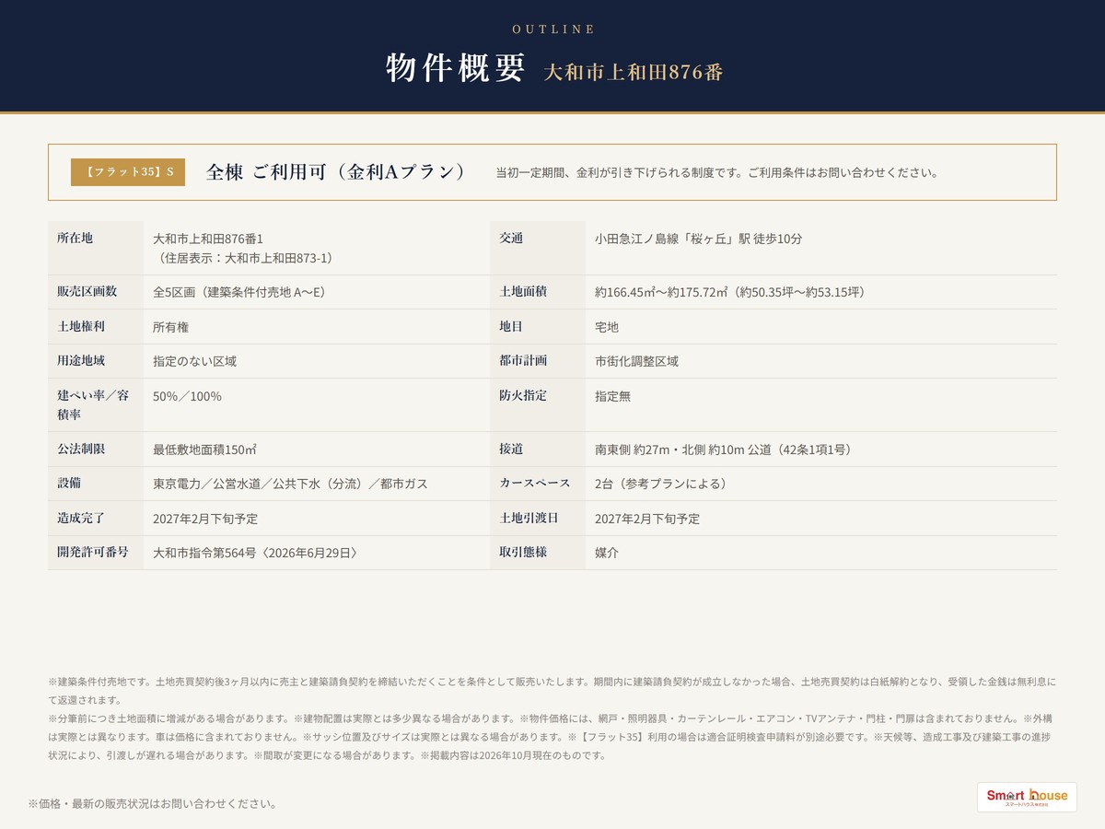The height and width of the screenshot is (829, 1105).
Task: Click the 建ぺい率／容積率 label
Action: 93,405
